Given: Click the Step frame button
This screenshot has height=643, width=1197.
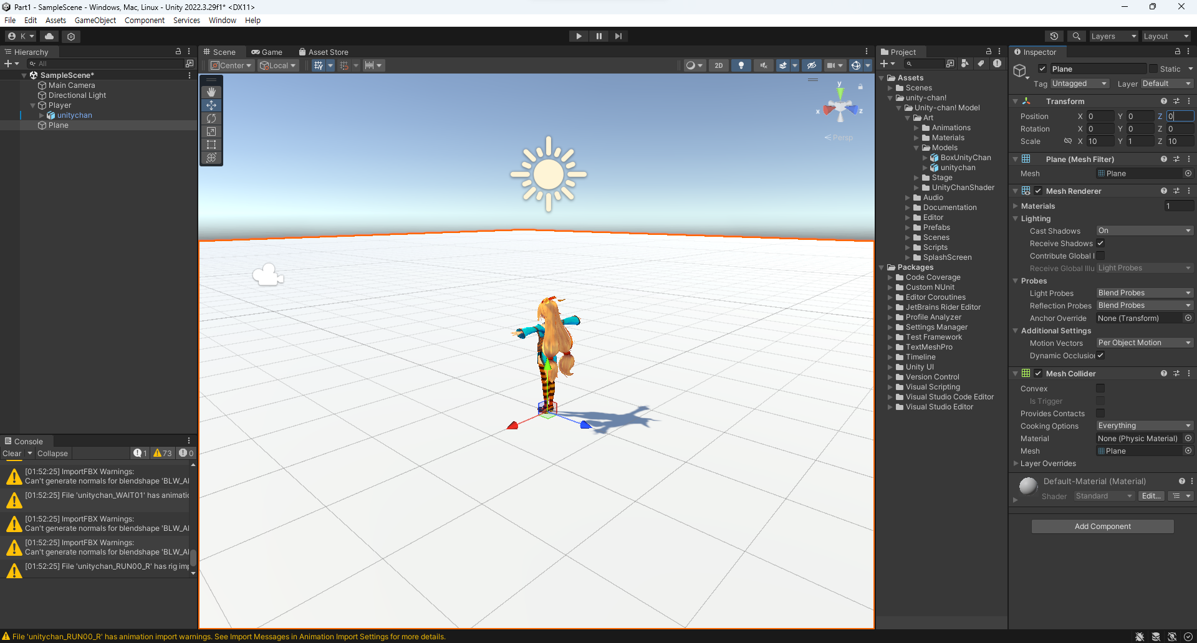Looking at the screenshot, I should [618, 36].
